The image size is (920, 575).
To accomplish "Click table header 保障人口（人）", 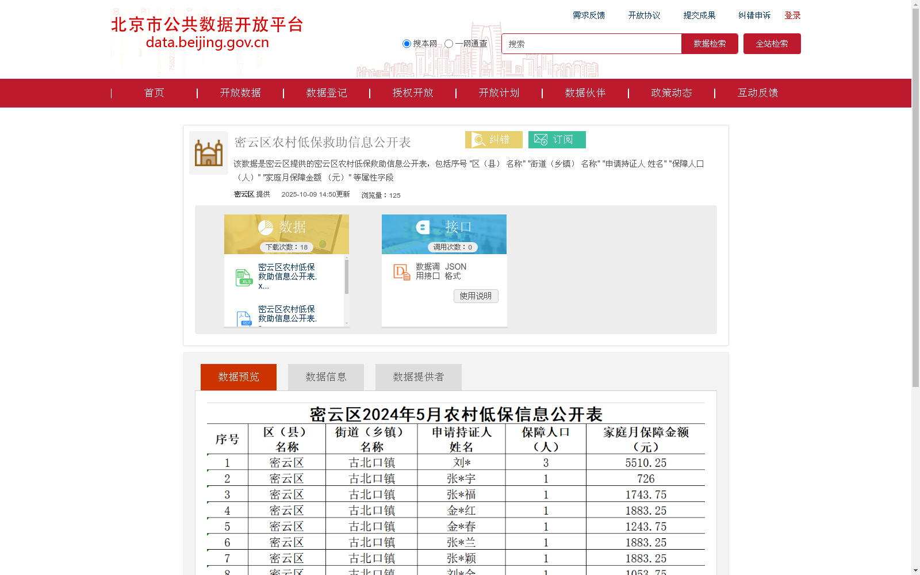I will tap(546, 439).
